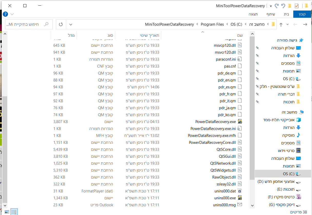This screenshot has width=312, height=215.
Task: Click the unins000.msg envelope icon
Action: 240,205
